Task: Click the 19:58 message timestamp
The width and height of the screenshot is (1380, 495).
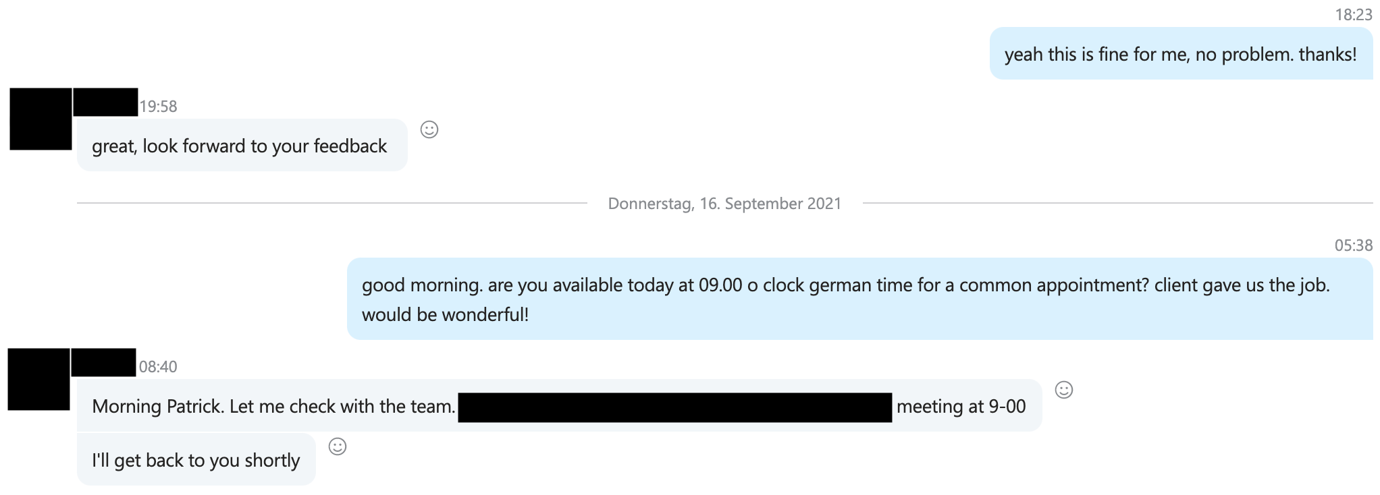Action: 158,107
